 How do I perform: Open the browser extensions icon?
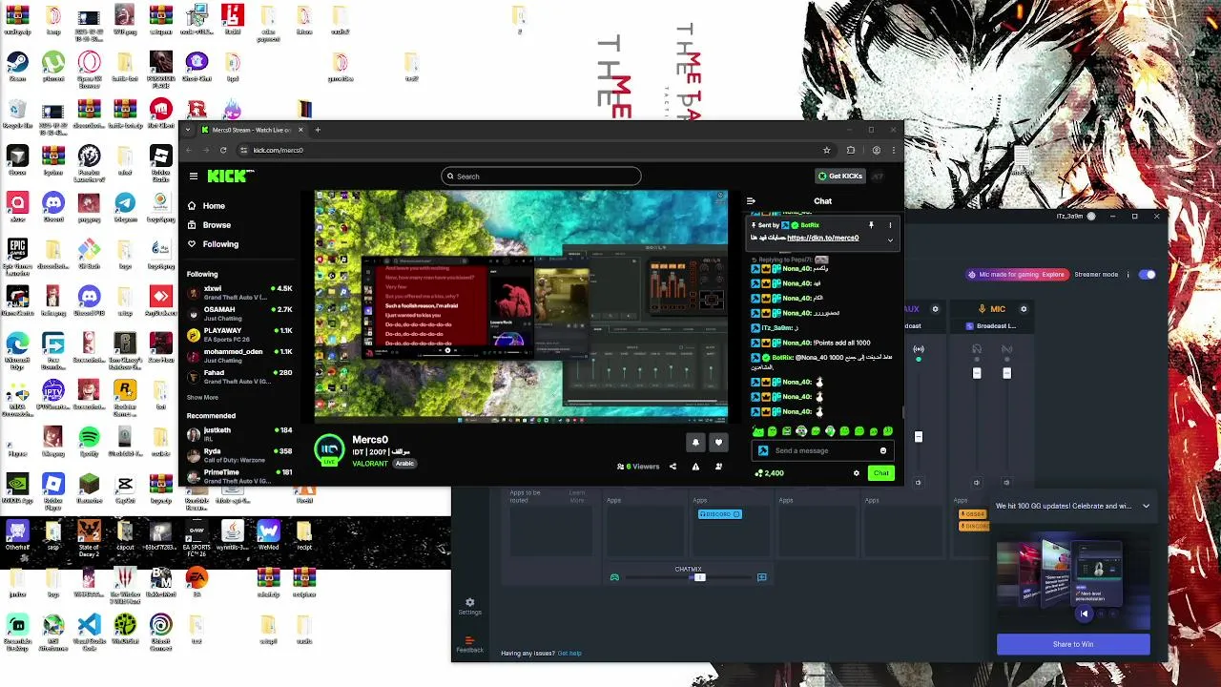coord(851,150)
